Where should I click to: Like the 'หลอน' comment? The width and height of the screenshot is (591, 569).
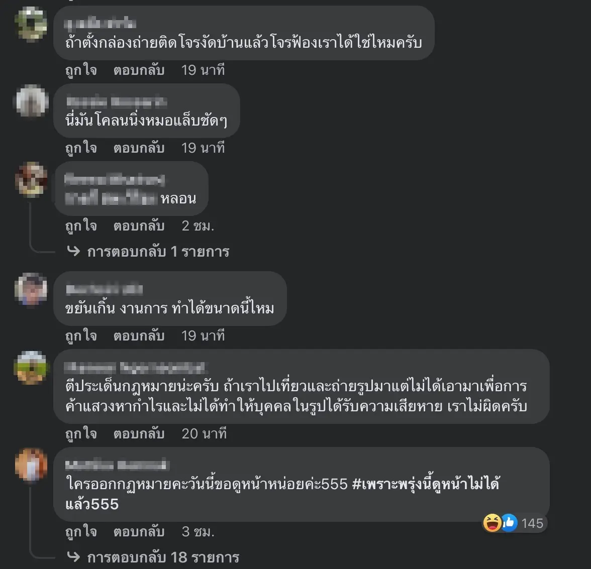[81, 226]
